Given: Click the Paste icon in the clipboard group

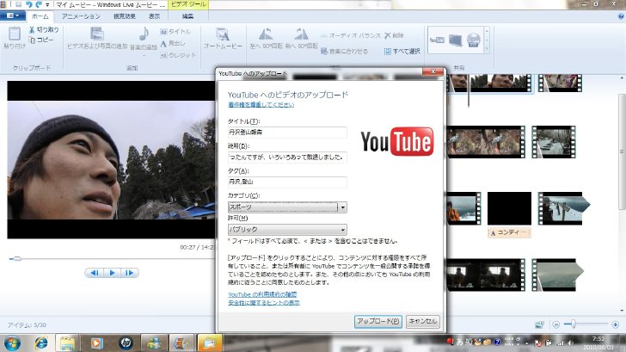Looking at the screenshot, I should [x=15, y=34].
